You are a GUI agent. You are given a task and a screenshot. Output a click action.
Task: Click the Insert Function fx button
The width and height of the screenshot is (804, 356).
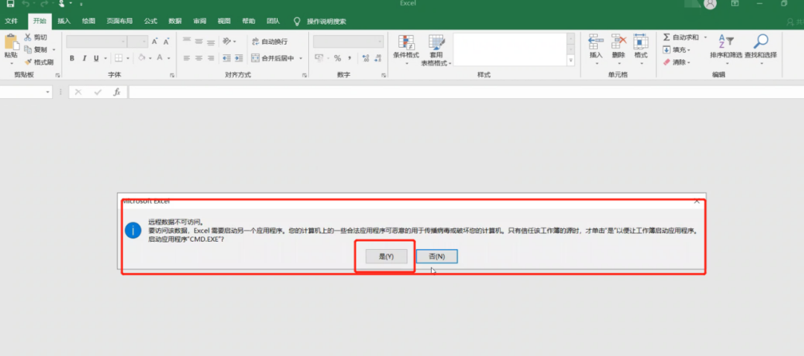(x=117, y=92)
